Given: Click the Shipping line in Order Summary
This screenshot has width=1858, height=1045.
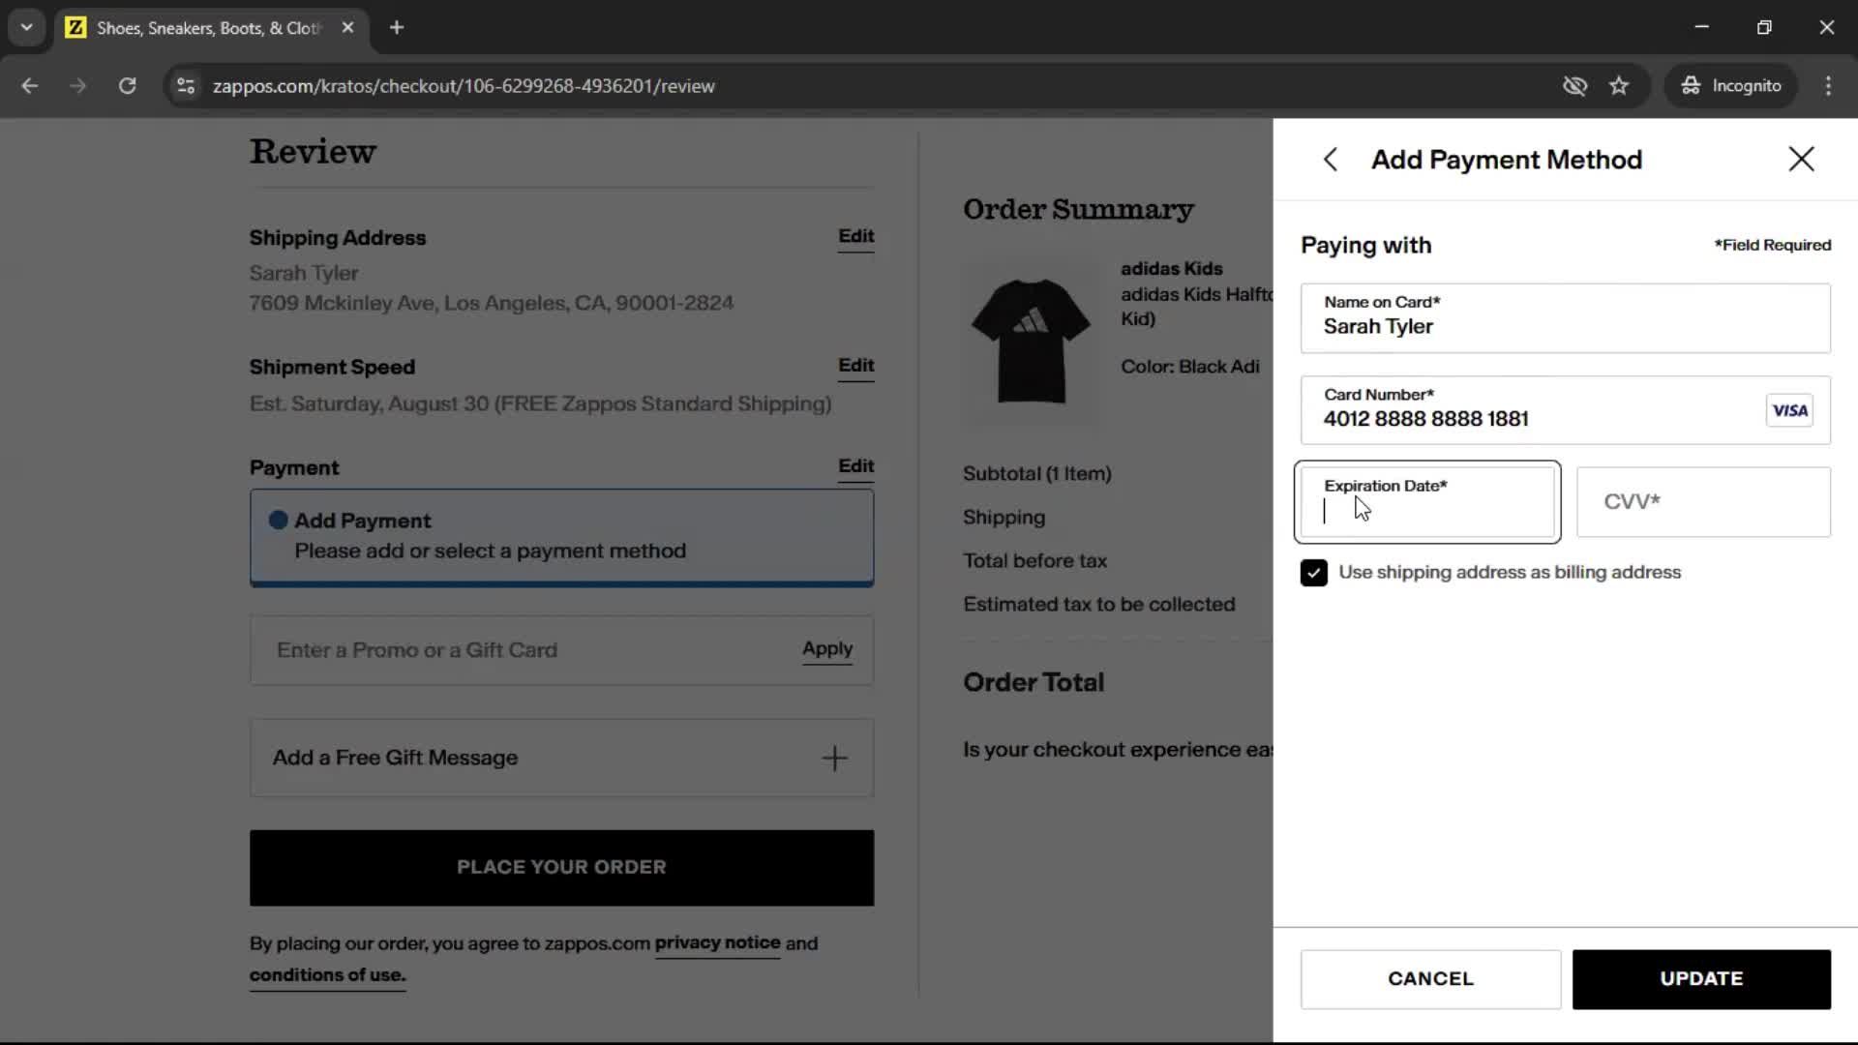Looking at the screenshot, I should pos(1004,518).
